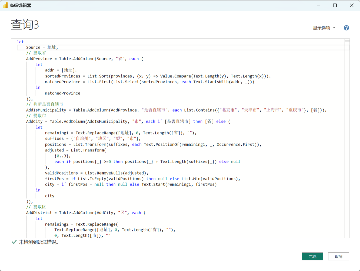The height and width of the screenshot is (271, 360).
Task: Click the 'positions = List.Transform' line
Action: point(153,144)
